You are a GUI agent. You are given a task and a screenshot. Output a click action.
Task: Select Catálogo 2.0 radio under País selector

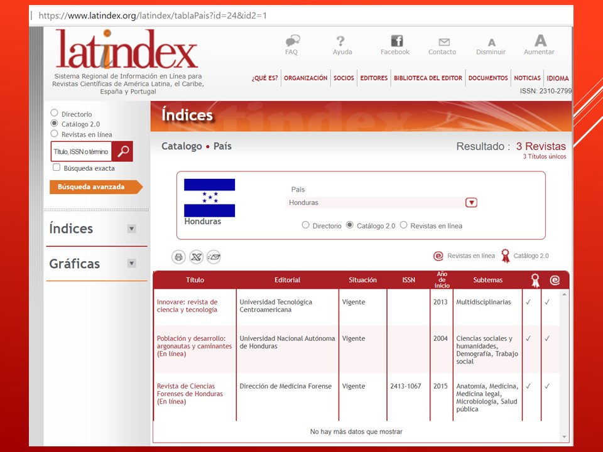point(350,225)
